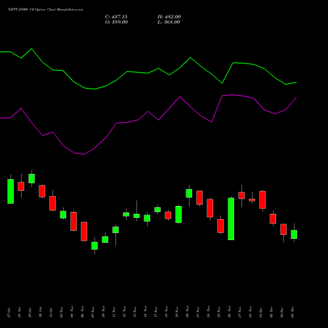Viewport: 328px width, 328px height.
Task: Select the 31 Oct date label
Action: pyautogui.click(x=51, y=312)
